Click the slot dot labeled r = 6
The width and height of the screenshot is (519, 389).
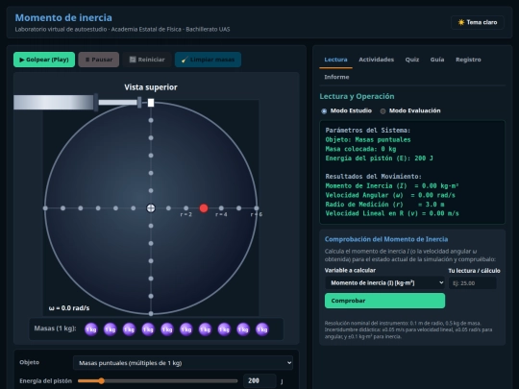[257, 208]
